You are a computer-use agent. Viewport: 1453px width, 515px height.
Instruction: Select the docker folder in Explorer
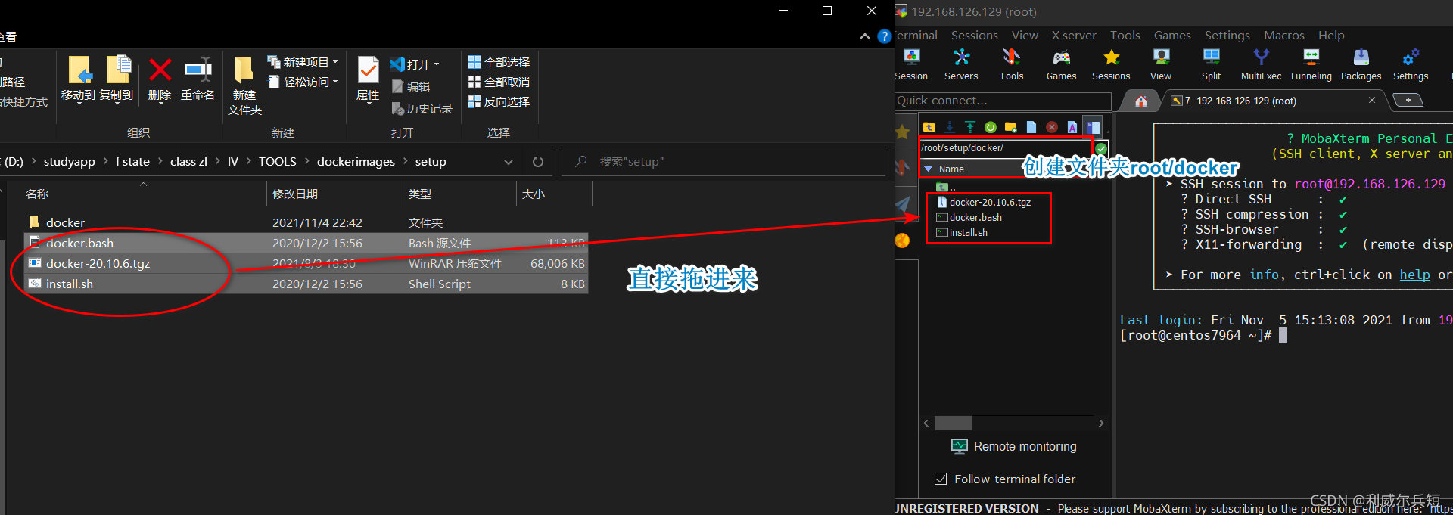point(306,222)
